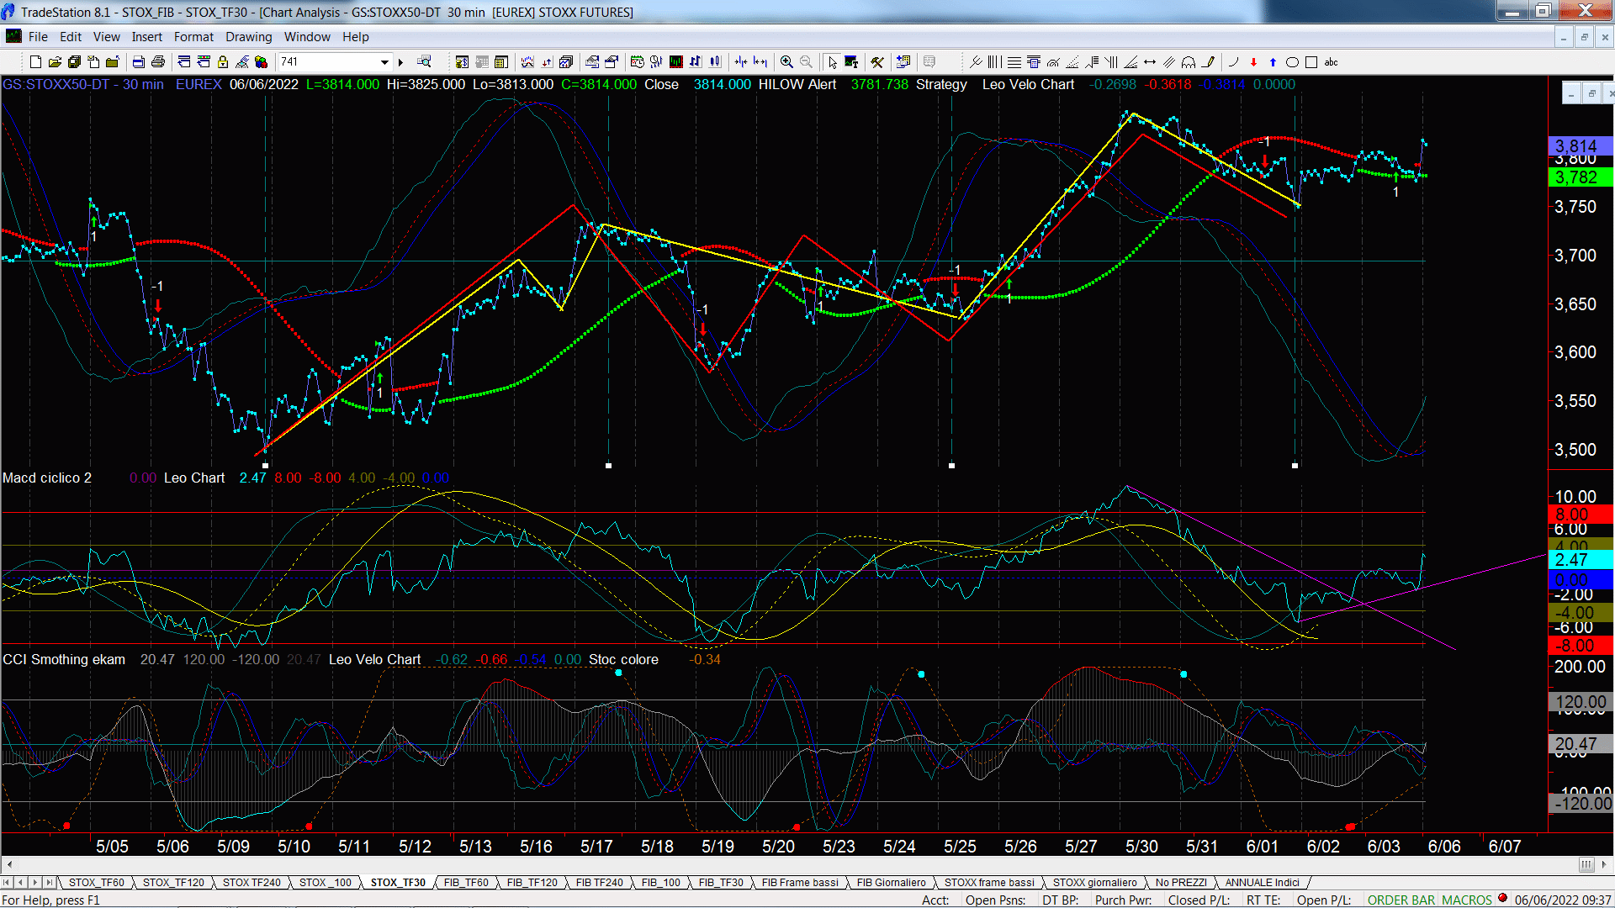
Task: Open the View menu
Action: 106,37
